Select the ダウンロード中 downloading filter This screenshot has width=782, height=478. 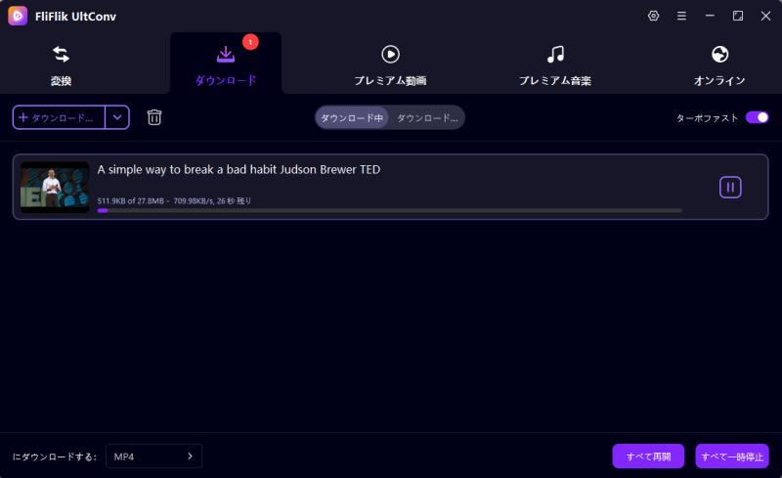coord(352,118)
